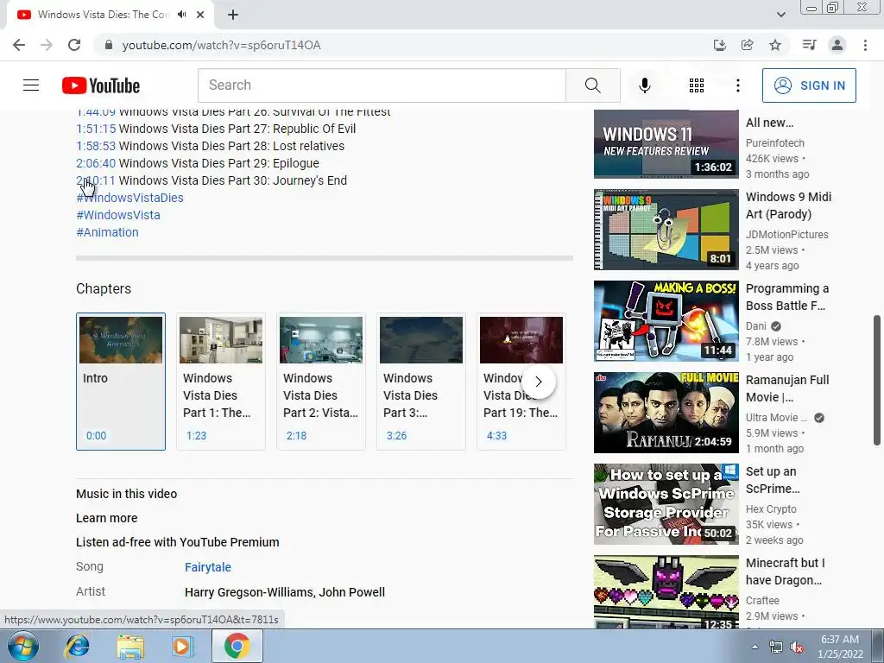Viewport: 884px width, 663px height.
Task: Open Windows Media Player from taskbar
Action: pyautogui.click(x=181, y=646)
